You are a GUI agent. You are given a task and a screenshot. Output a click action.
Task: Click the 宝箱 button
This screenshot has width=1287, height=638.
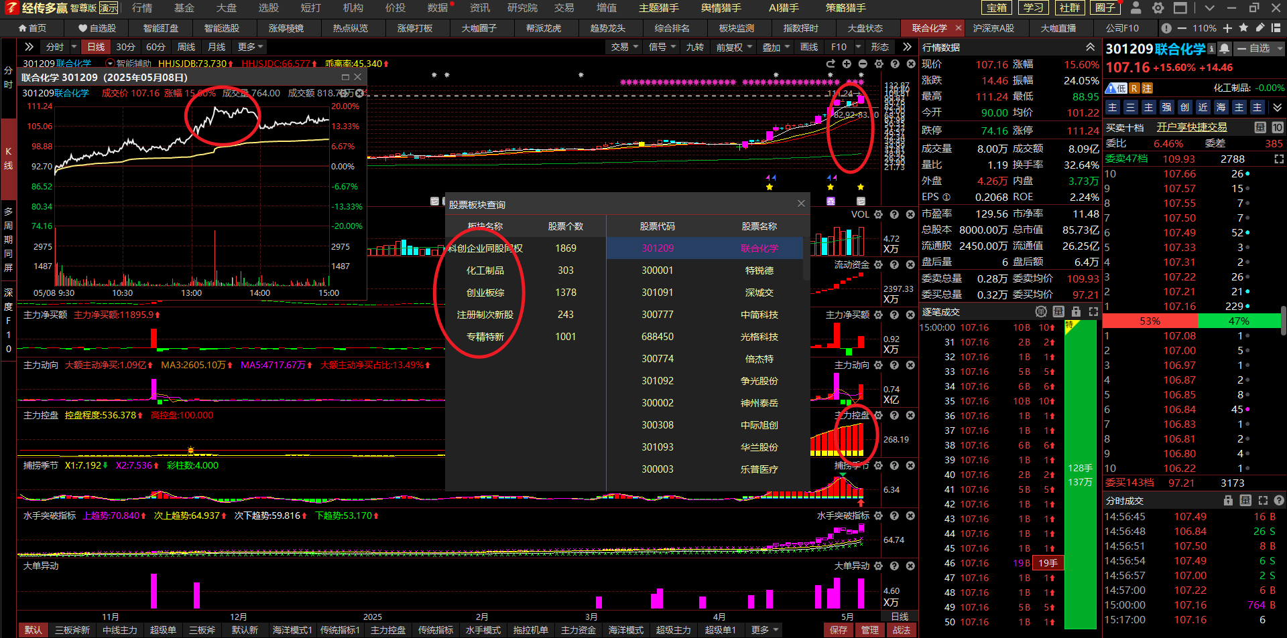(997, 8)
